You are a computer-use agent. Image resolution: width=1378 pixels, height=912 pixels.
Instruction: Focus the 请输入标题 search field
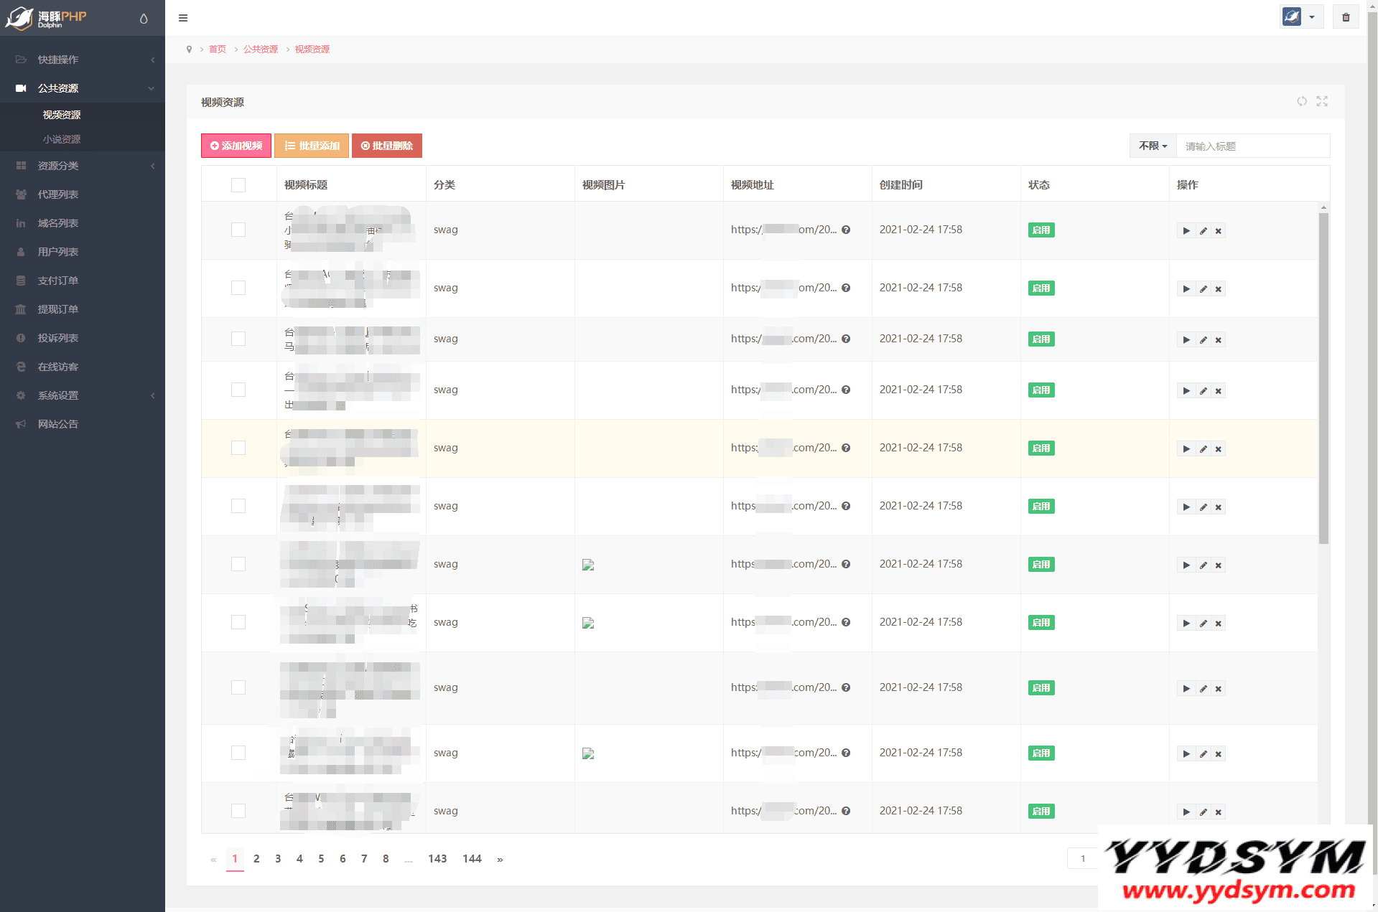pos(1253,146)
